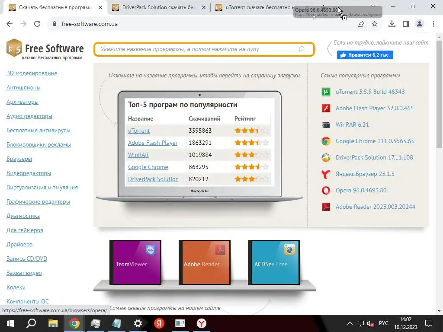Click Opera 96.0.4693.80 link
Viewport: 443px width, 332px height.
tap(361, 190)
